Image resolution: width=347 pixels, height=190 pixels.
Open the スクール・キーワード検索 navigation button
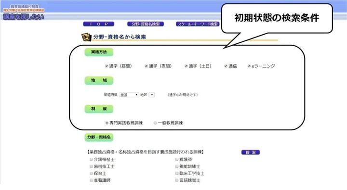coord(198,24)
